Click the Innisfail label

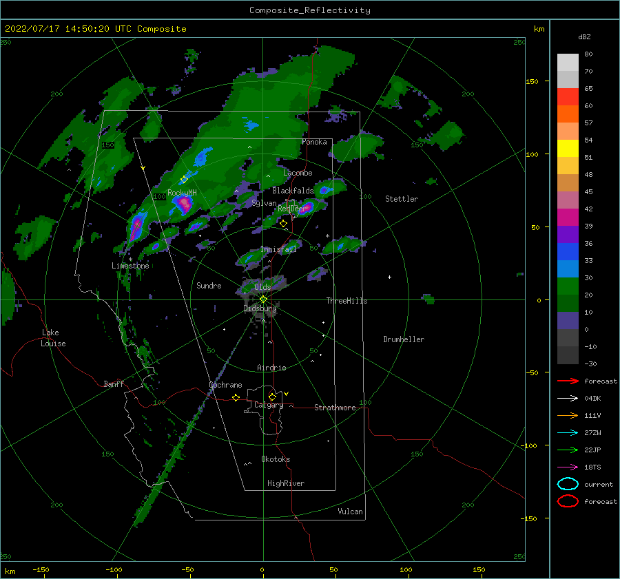[278, 249]
